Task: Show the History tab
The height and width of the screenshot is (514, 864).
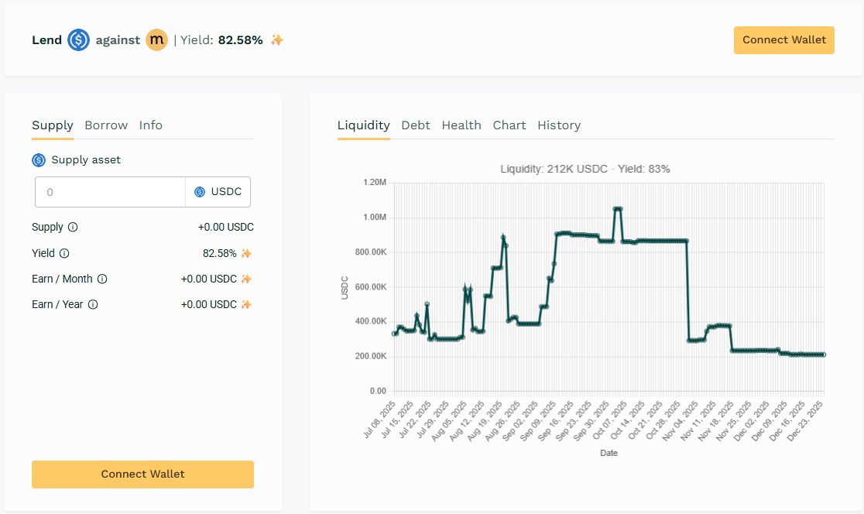Action: pos(559,125)
